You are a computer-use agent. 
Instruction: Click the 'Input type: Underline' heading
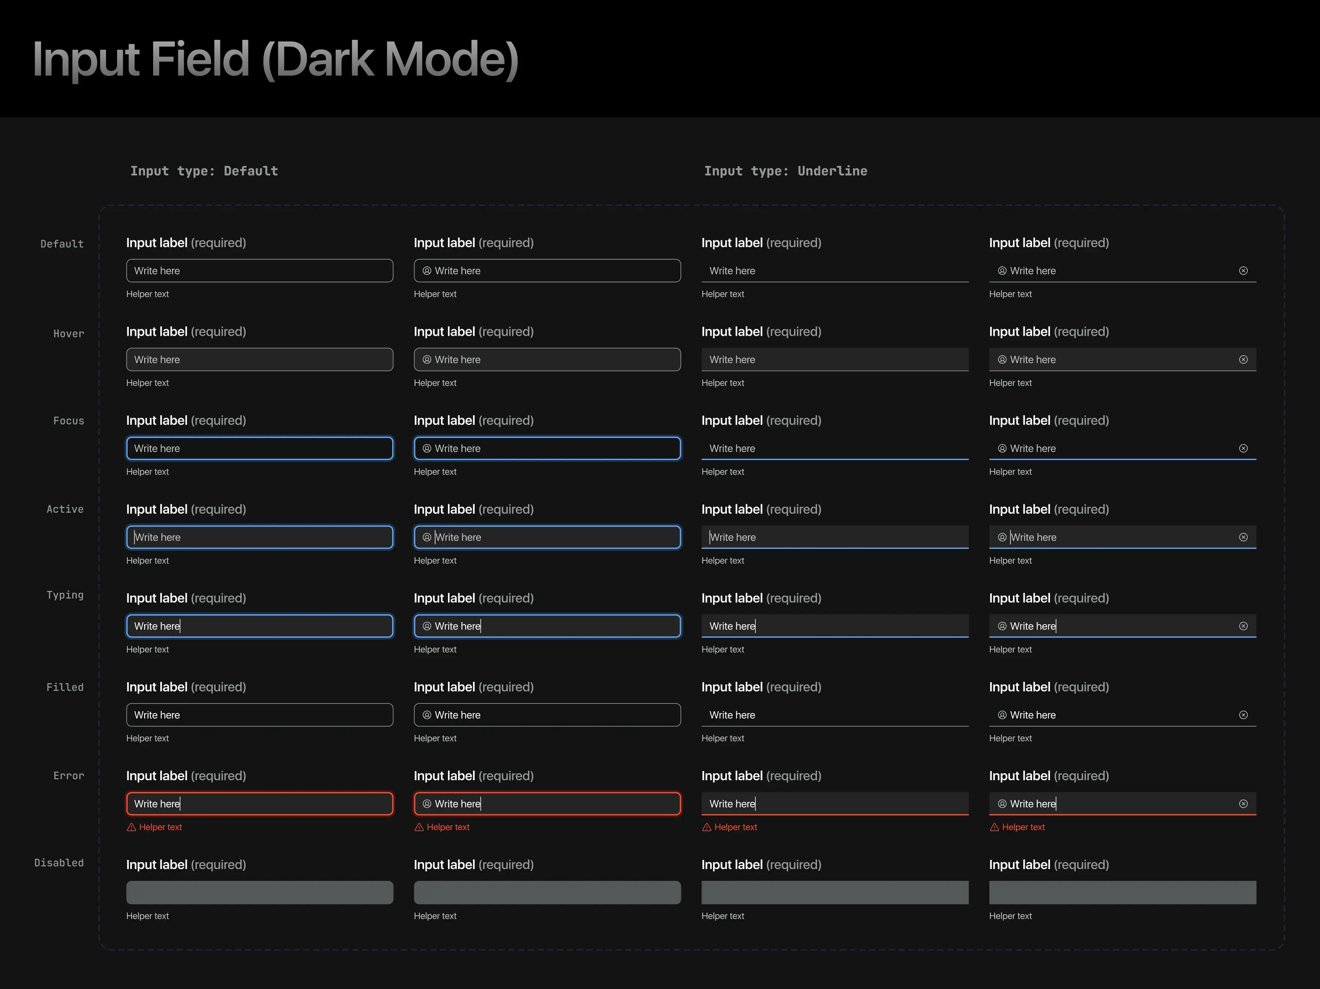[785, 171]
